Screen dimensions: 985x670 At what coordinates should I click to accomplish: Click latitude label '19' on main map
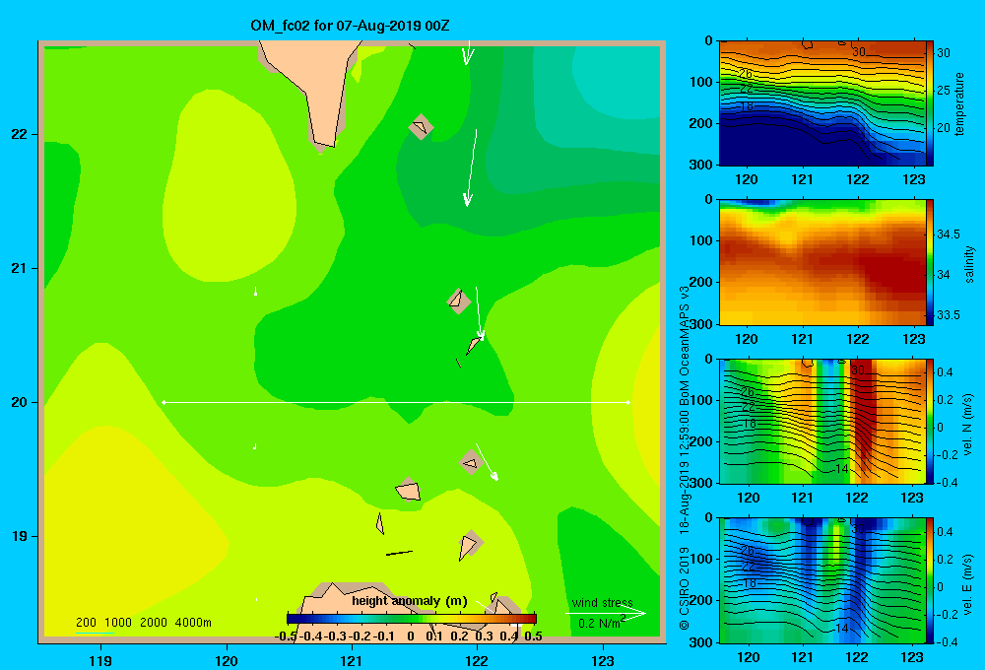[20, 536]
